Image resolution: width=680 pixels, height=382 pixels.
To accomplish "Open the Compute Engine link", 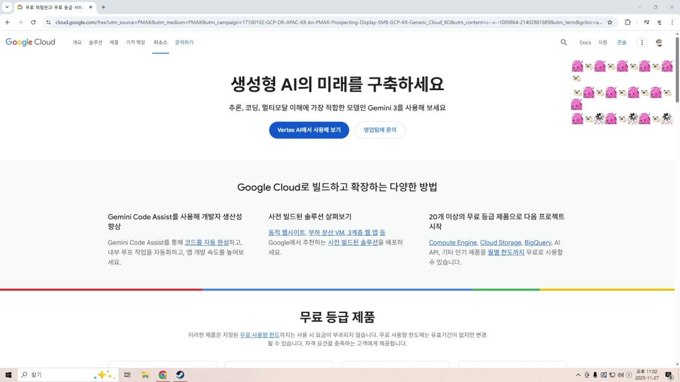I will coord(452,242).
